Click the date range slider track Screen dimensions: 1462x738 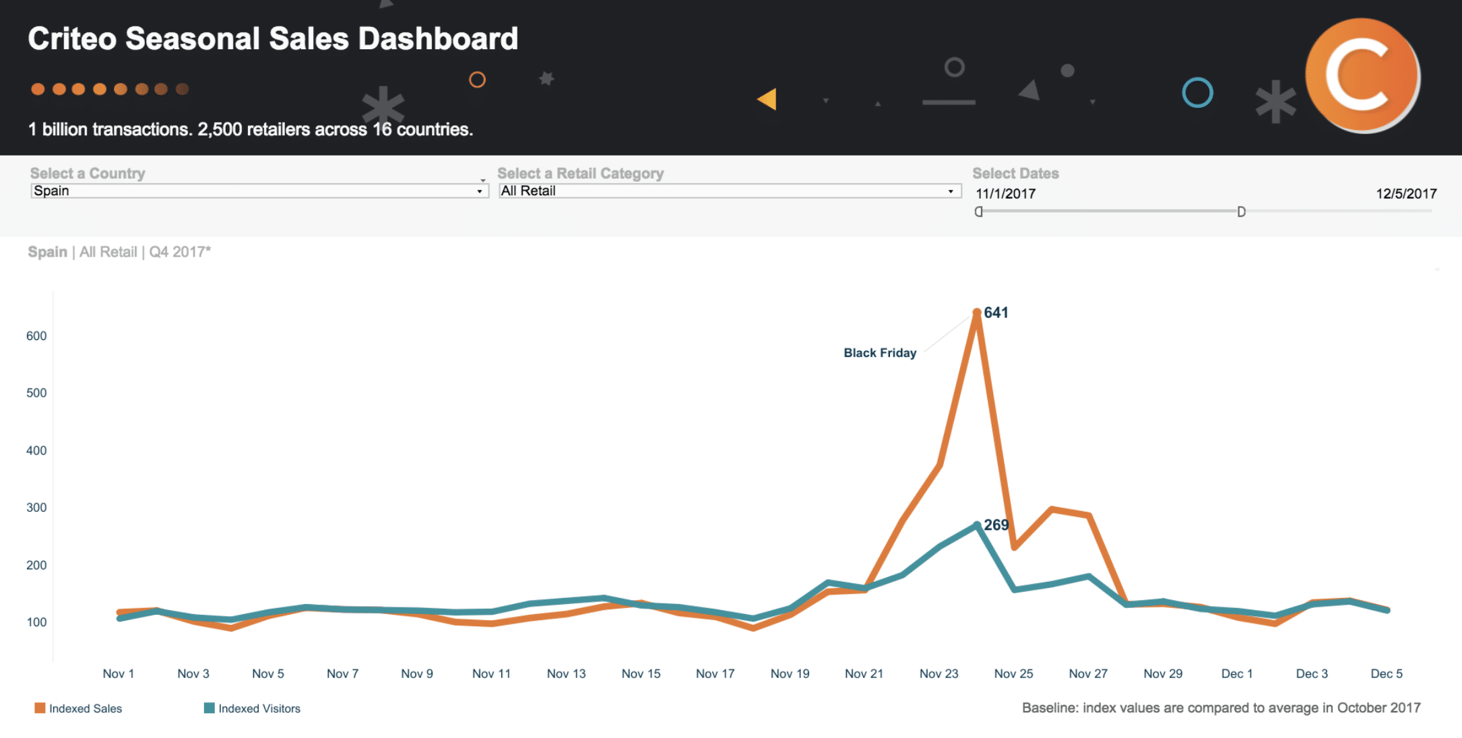[x=1205, y=211]
